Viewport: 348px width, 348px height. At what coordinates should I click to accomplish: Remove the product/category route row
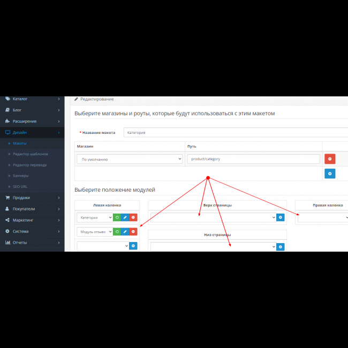330,159
